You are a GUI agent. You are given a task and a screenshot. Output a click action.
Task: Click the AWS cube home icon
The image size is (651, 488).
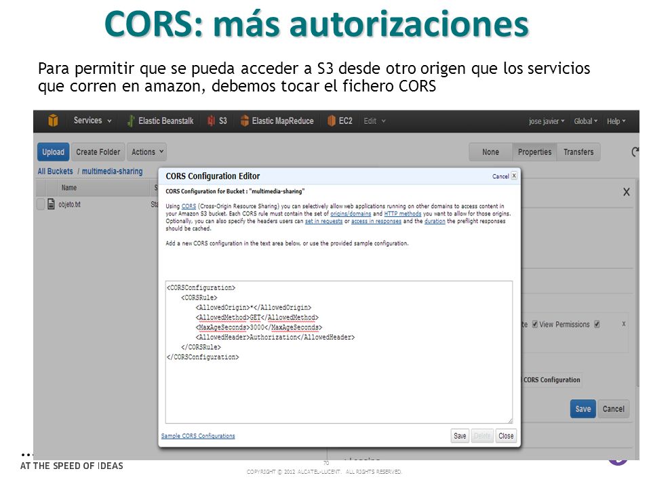pyautogui.click(x=53, y=121)
